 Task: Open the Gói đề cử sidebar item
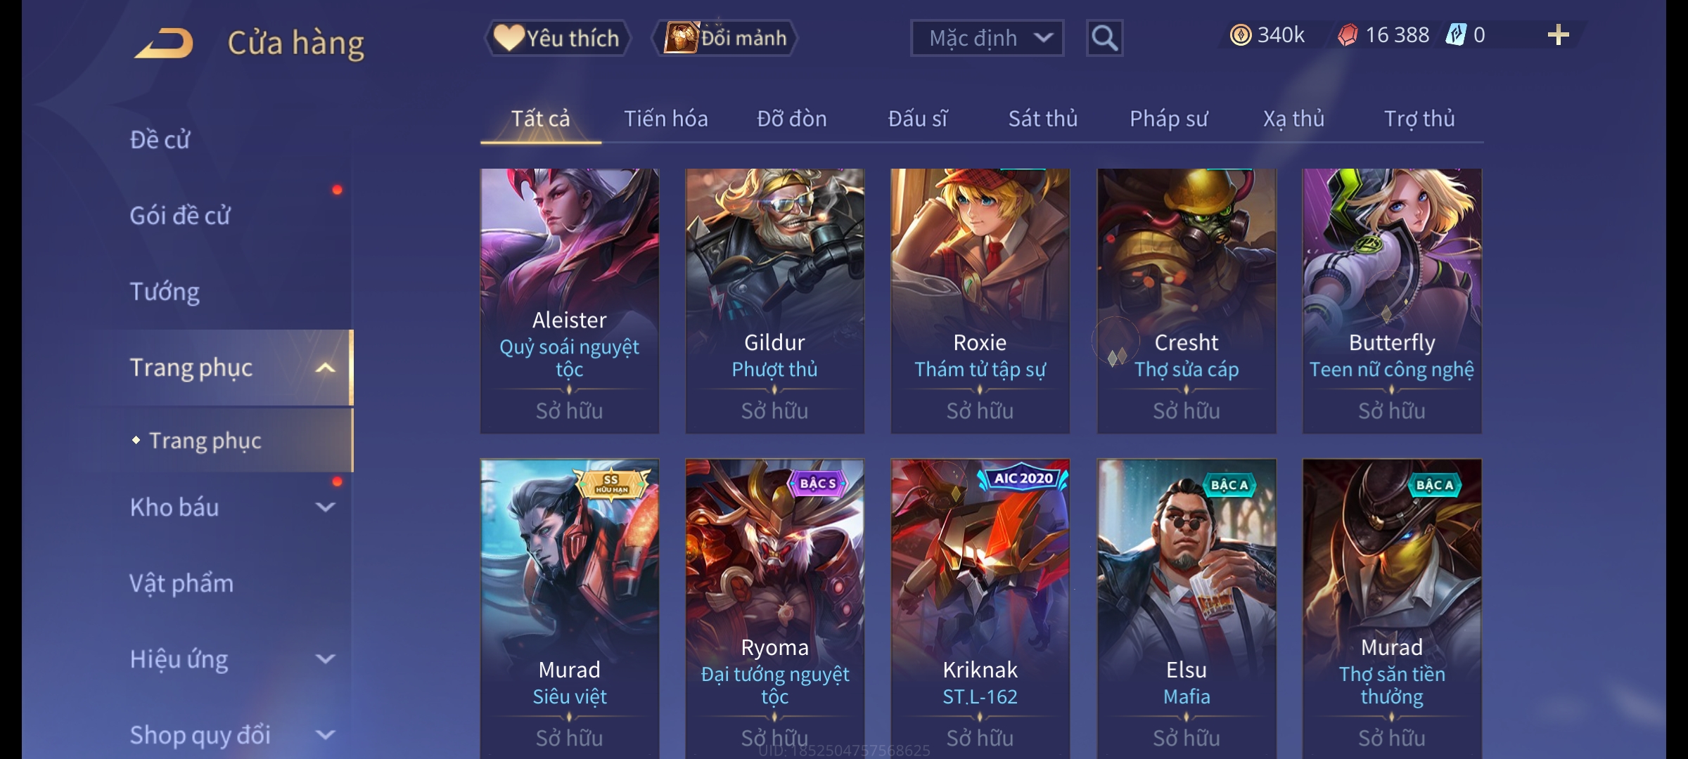(180, 216)
